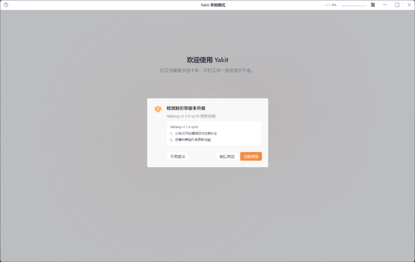
Task: Click the orange shield warning icon
Action: [x=158, y=109]
